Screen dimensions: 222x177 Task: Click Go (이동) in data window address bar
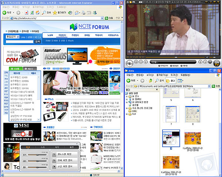[216, 86]
